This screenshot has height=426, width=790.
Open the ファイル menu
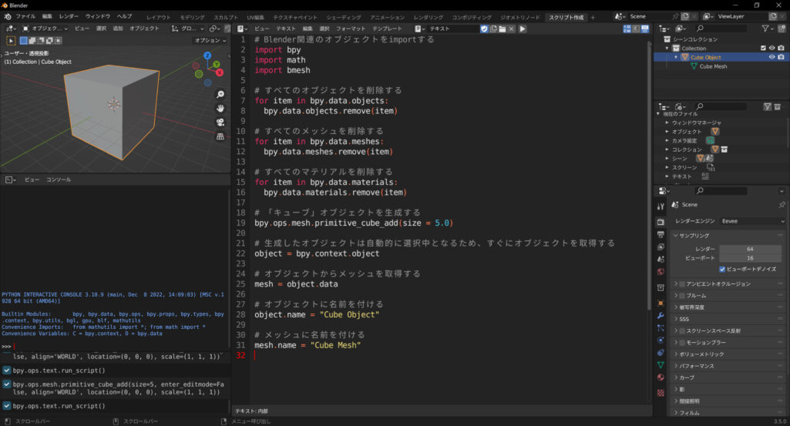25,17
